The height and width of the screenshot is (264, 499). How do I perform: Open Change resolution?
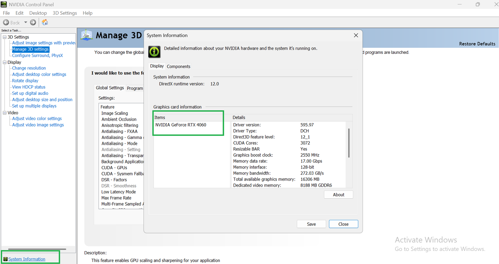pyautogui.click(x=29, y=68)
